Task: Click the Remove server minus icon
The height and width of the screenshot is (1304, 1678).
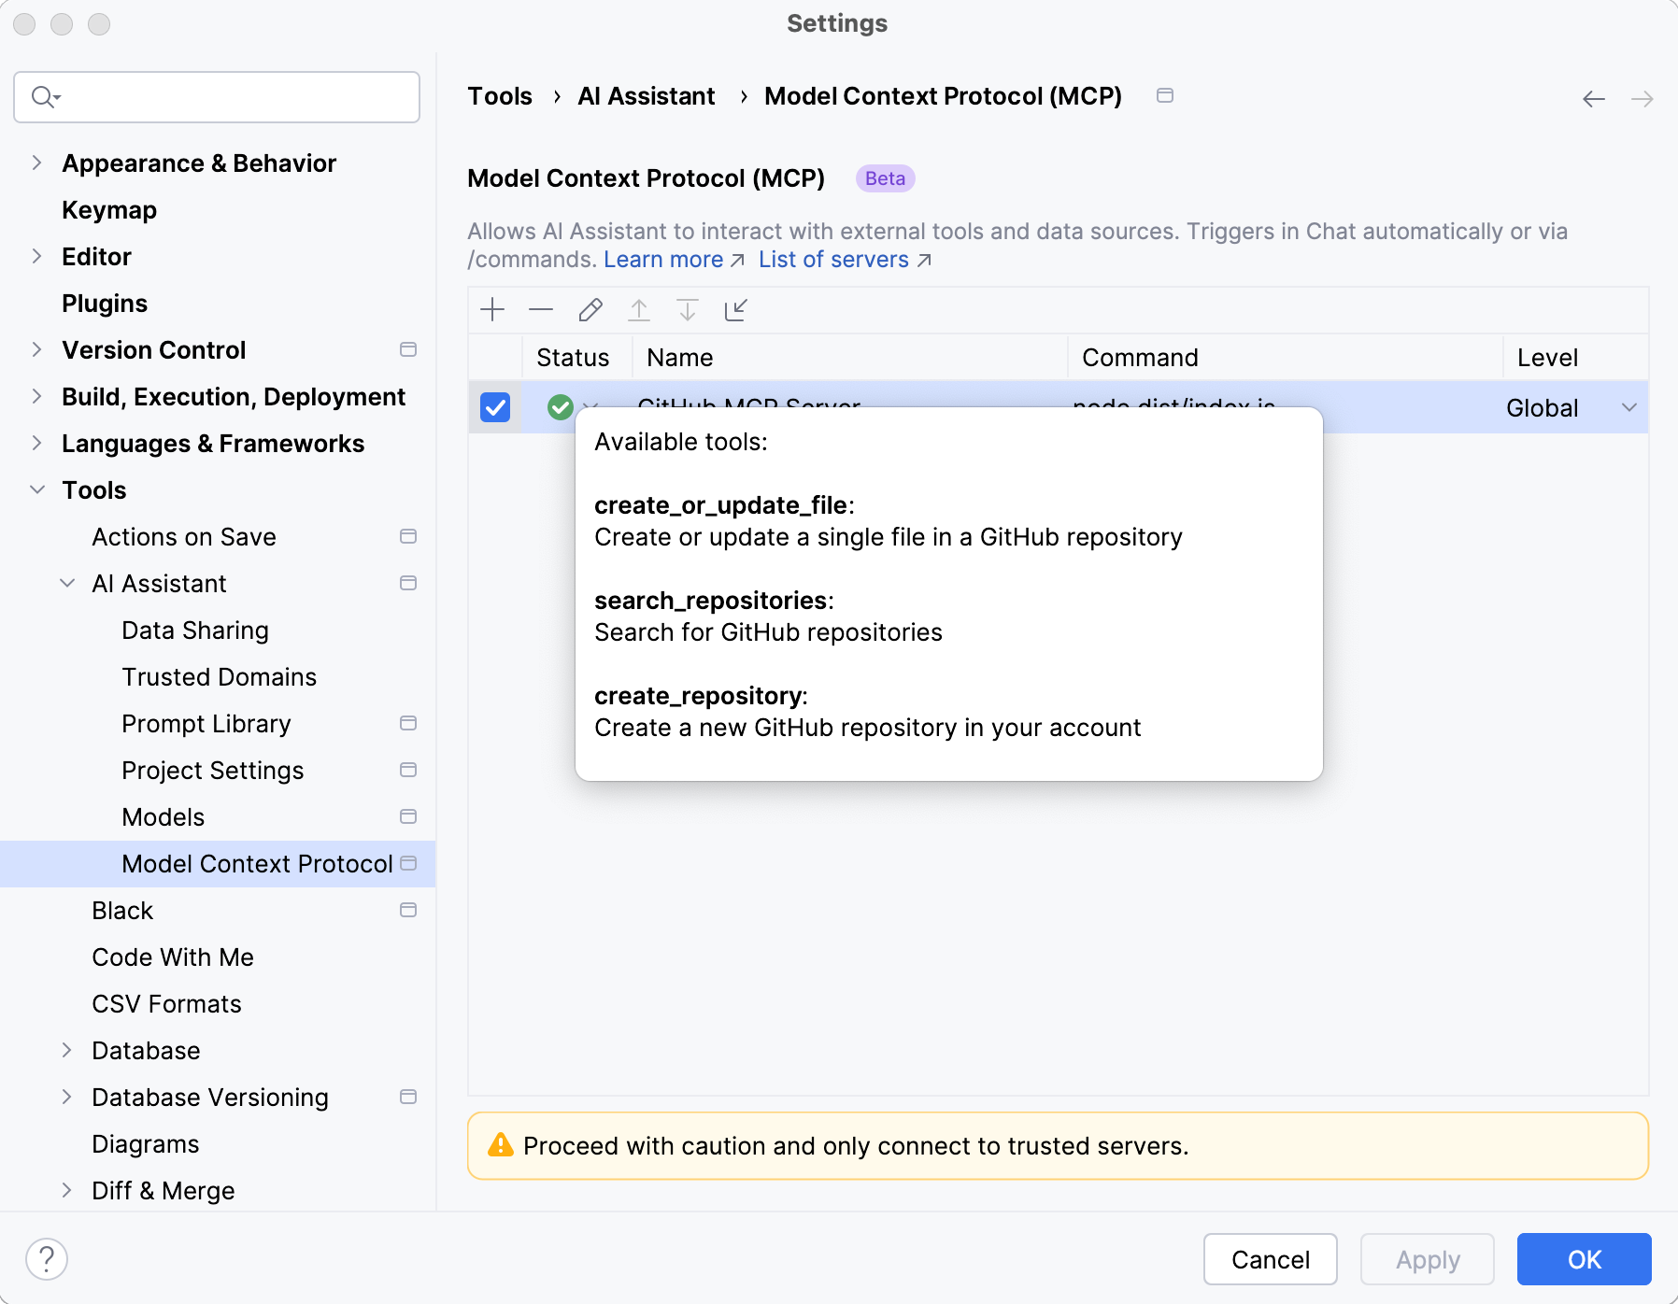Action: [541, 310]
